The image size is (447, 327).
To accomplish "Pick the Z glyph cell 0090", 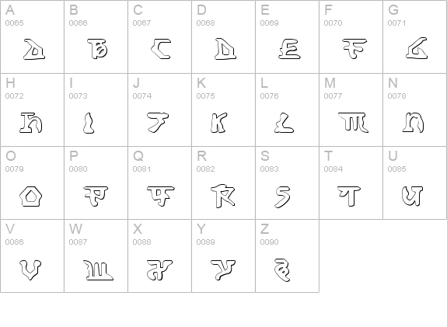I will click(x=288, y=256).
